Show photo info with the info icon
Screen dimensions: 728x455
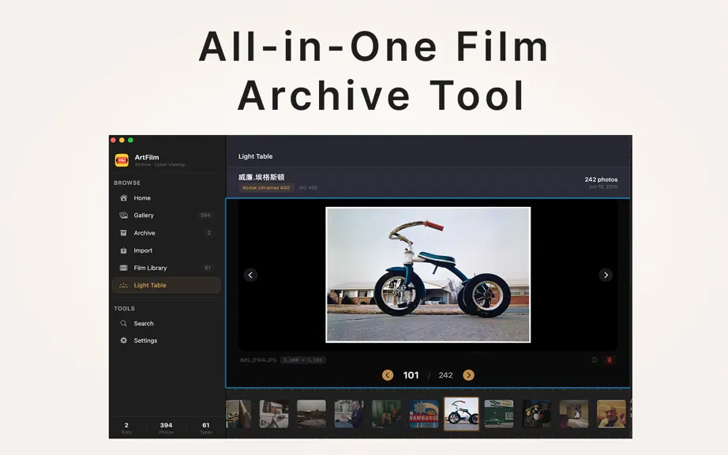[594, 360]
